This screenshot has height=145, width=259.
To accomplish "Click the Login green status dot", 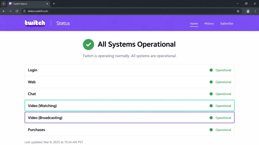I will [x=211, y=70].
